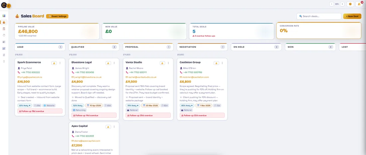The image size is (366, 155).
Task: Open the notifications bell in top bar
Action: tap(359, 4)
